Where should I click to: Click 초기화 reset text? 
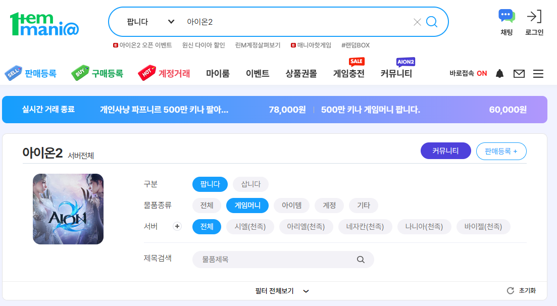527,291
